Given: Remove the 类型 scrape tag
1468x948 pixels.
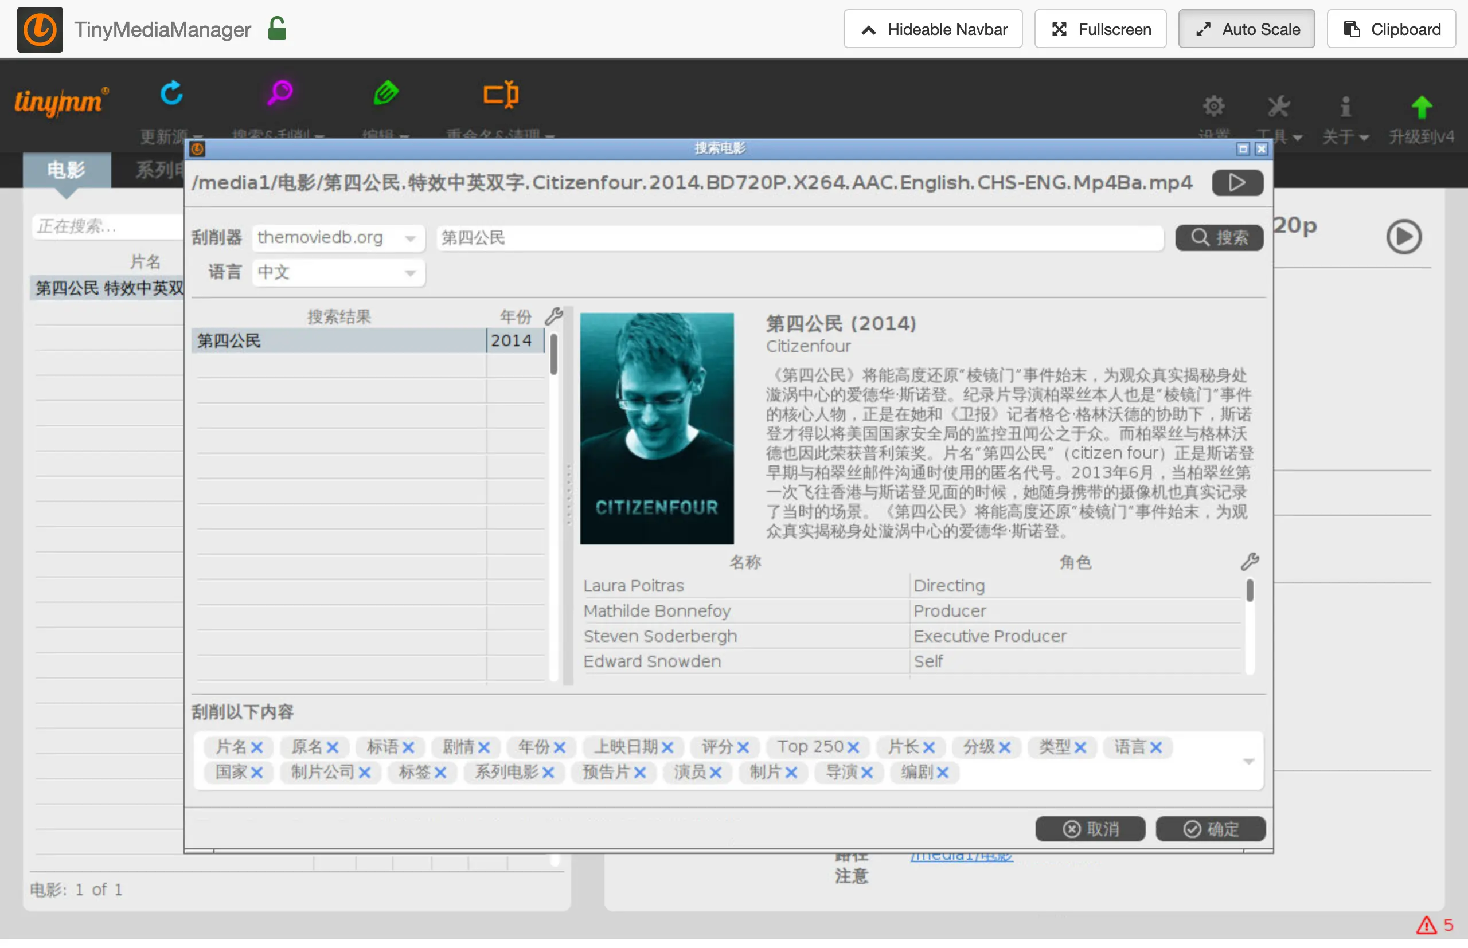Looking at the screenshot, I should 1080,747.
